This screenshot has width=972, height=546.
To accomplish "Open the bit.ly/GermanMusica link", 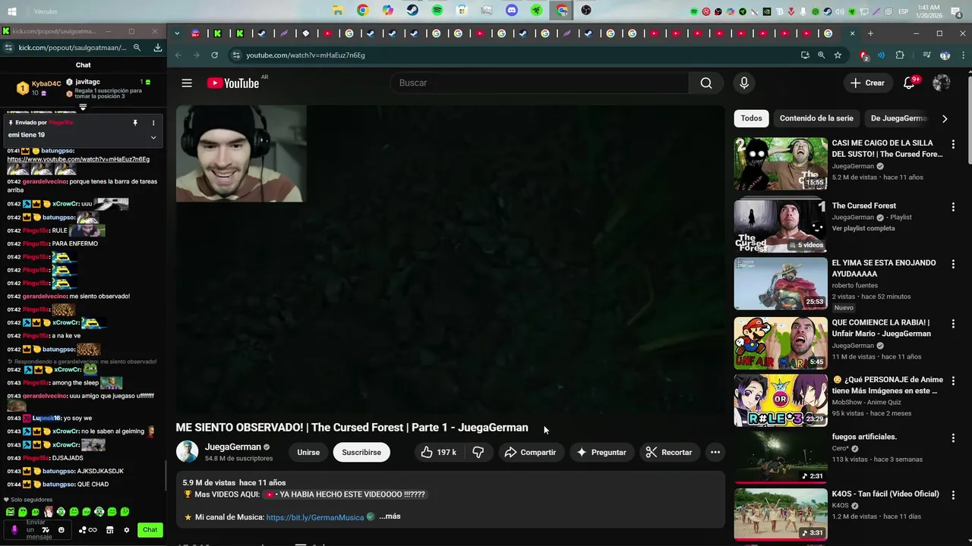I will pos(315,517).
